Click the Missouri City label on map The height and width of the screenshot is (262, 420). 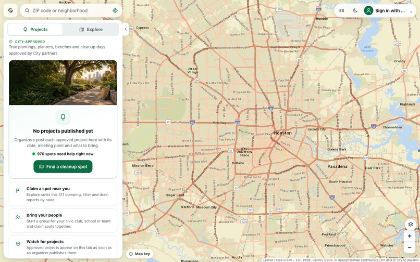pyautogui.click(x=206, y=207)
